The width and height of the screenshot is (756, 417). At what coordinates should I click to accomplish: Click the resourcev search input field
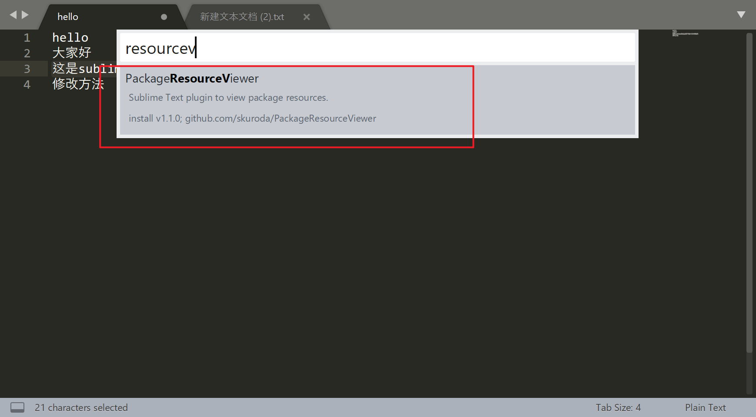(378, 47)
